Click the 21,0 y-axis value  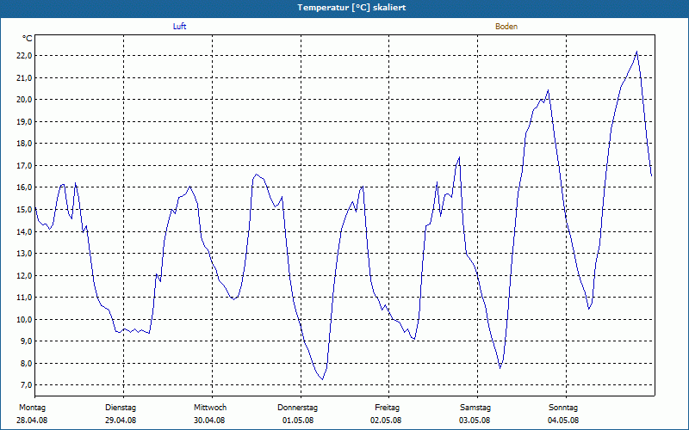[24, 77]
